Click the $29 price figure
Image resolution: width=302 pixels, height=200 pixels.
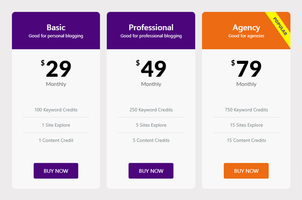tap(56, 68)
